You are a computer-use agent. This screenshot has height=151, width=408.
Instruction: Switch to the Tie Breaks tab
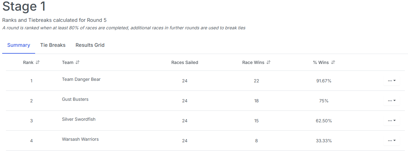53,45
